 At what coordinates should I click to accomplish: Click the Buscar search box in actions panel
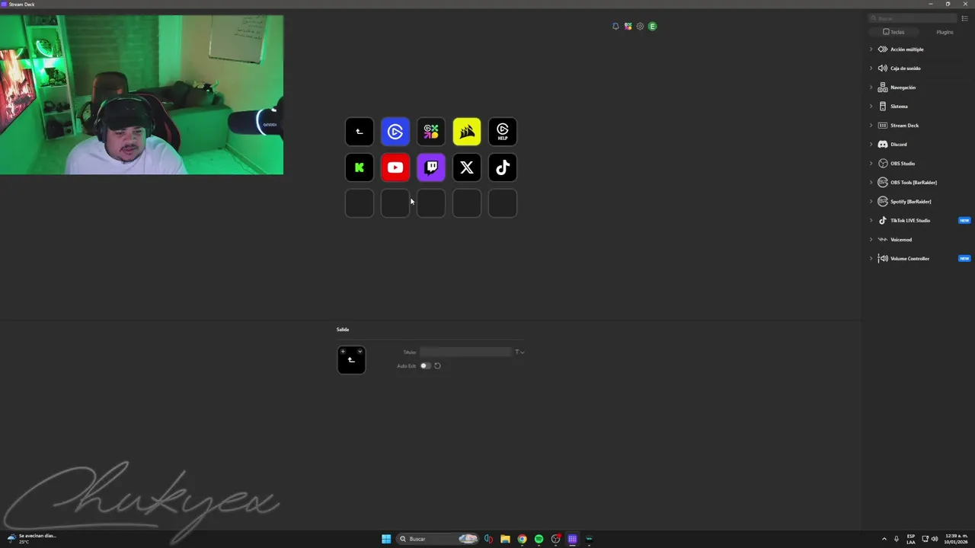point(913,18)
